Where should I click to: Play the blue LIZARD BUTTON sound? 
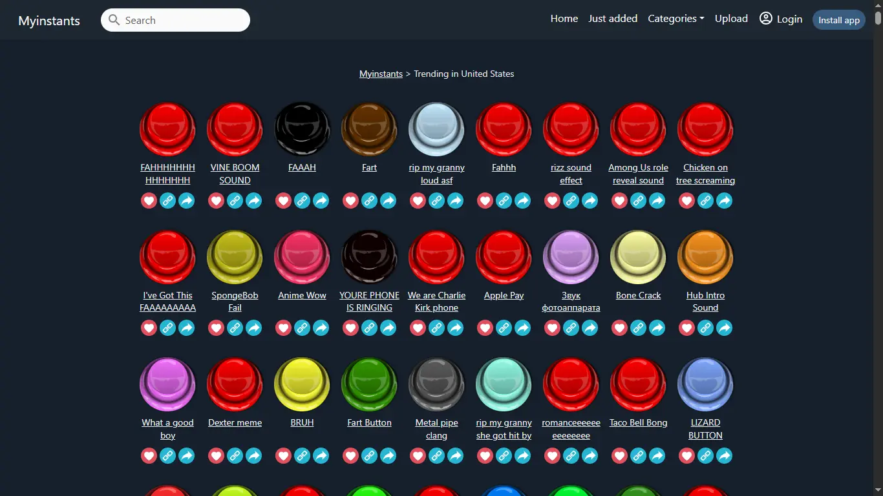click(x=705, y=384)
